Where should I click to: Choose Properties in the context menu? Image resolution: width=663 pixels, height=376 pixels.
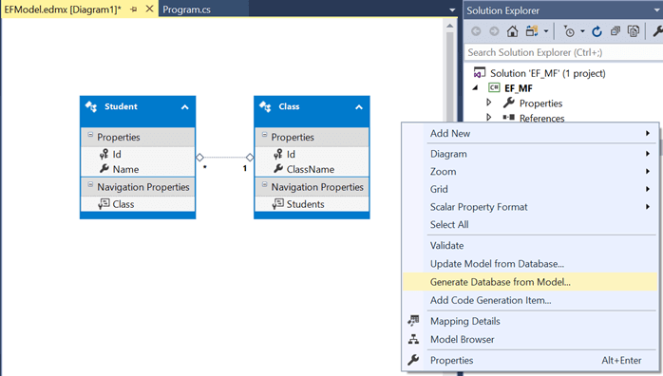(x=530, y=361)
